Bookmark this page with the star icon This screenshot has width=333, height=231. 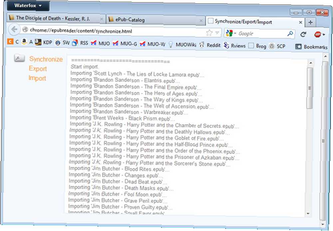[x=209, y=33]
